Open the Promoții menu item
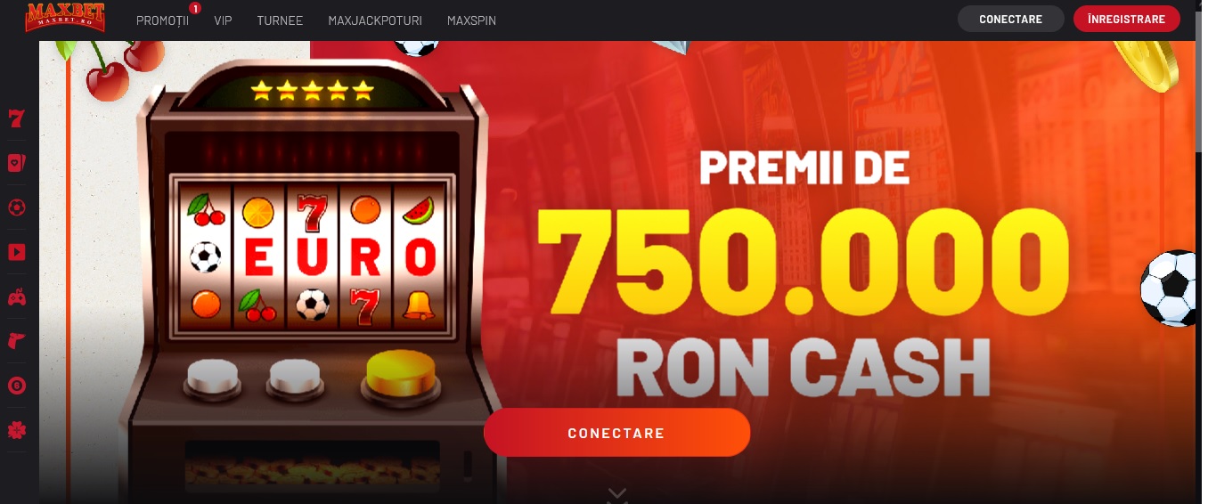 [163, 20]
